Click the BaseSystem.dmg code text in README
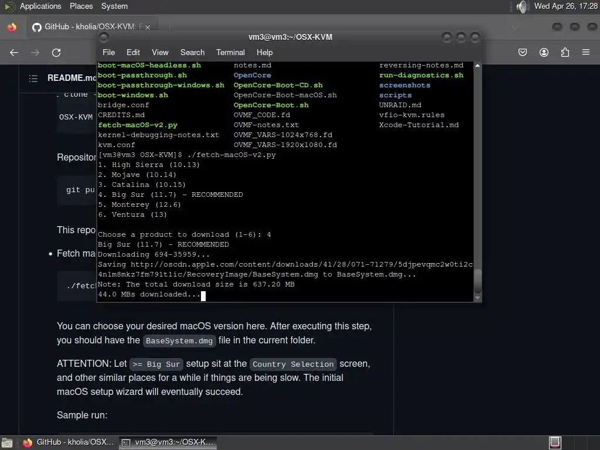This screenshot has height=450, width=600. [179, 341]
